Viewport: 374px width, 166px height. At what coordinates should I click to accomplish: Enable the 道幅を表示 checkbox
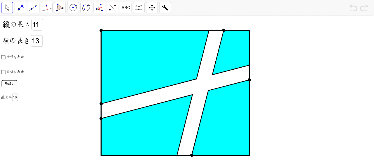(x=4, y=72)
